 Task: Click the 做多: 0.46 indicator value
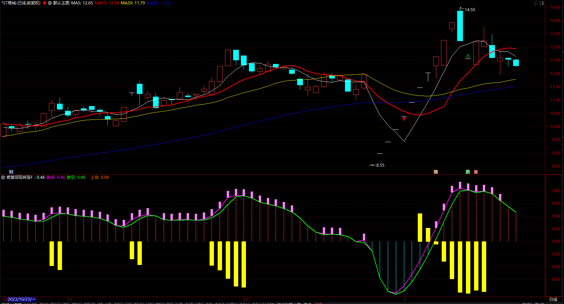56,177
